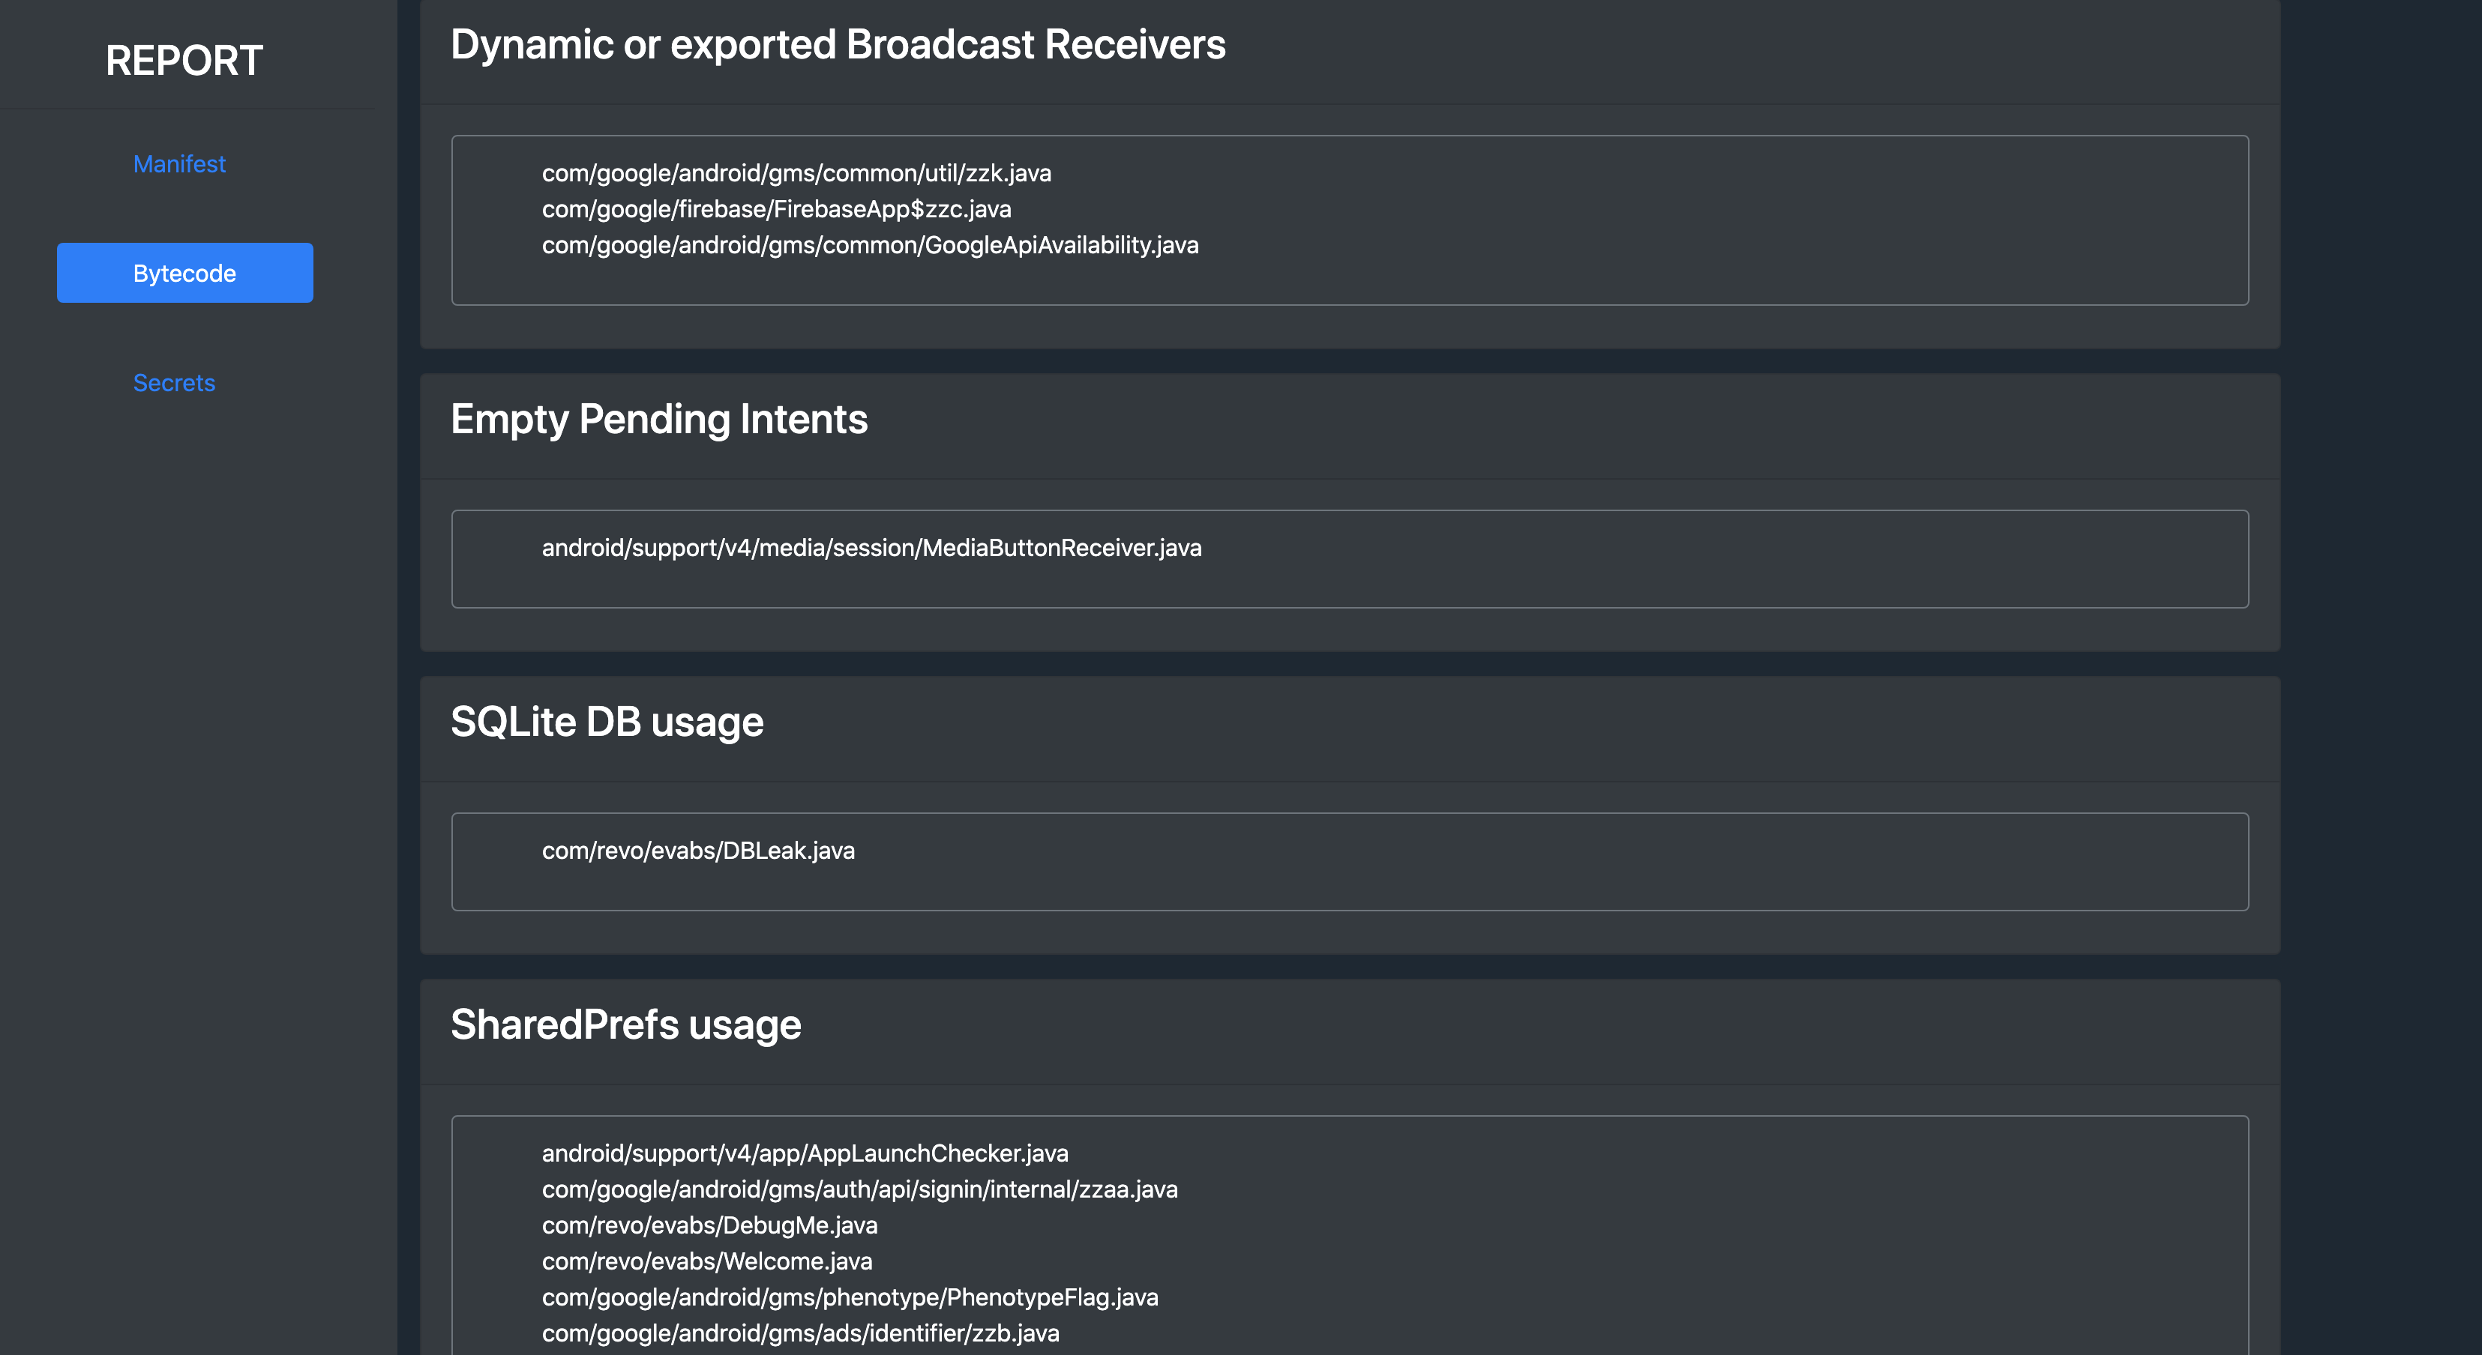The image size is (2482, 1355).
Task: Click the SQLite DB usage heading
Action: 607,722
